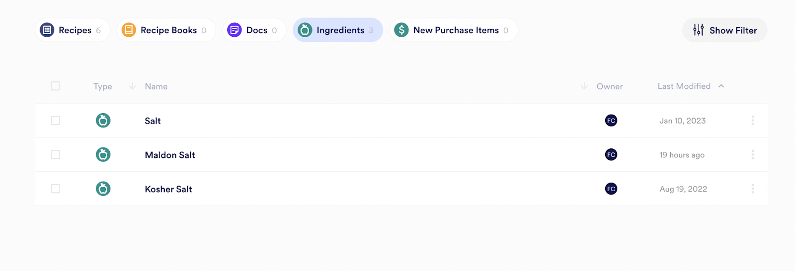Sort by Type using the header arrow

point(132,86)
